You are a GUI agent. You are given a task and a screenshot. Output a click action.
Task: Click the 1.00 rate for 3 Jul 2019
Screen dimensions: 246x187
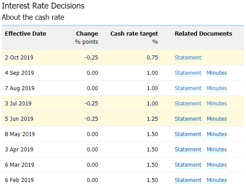(152, 104)
